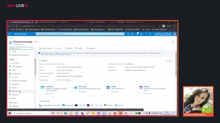Open Shared access signature in the sidebar
The height and width of the screenshot is (123, 220).
tap(19, 81)
